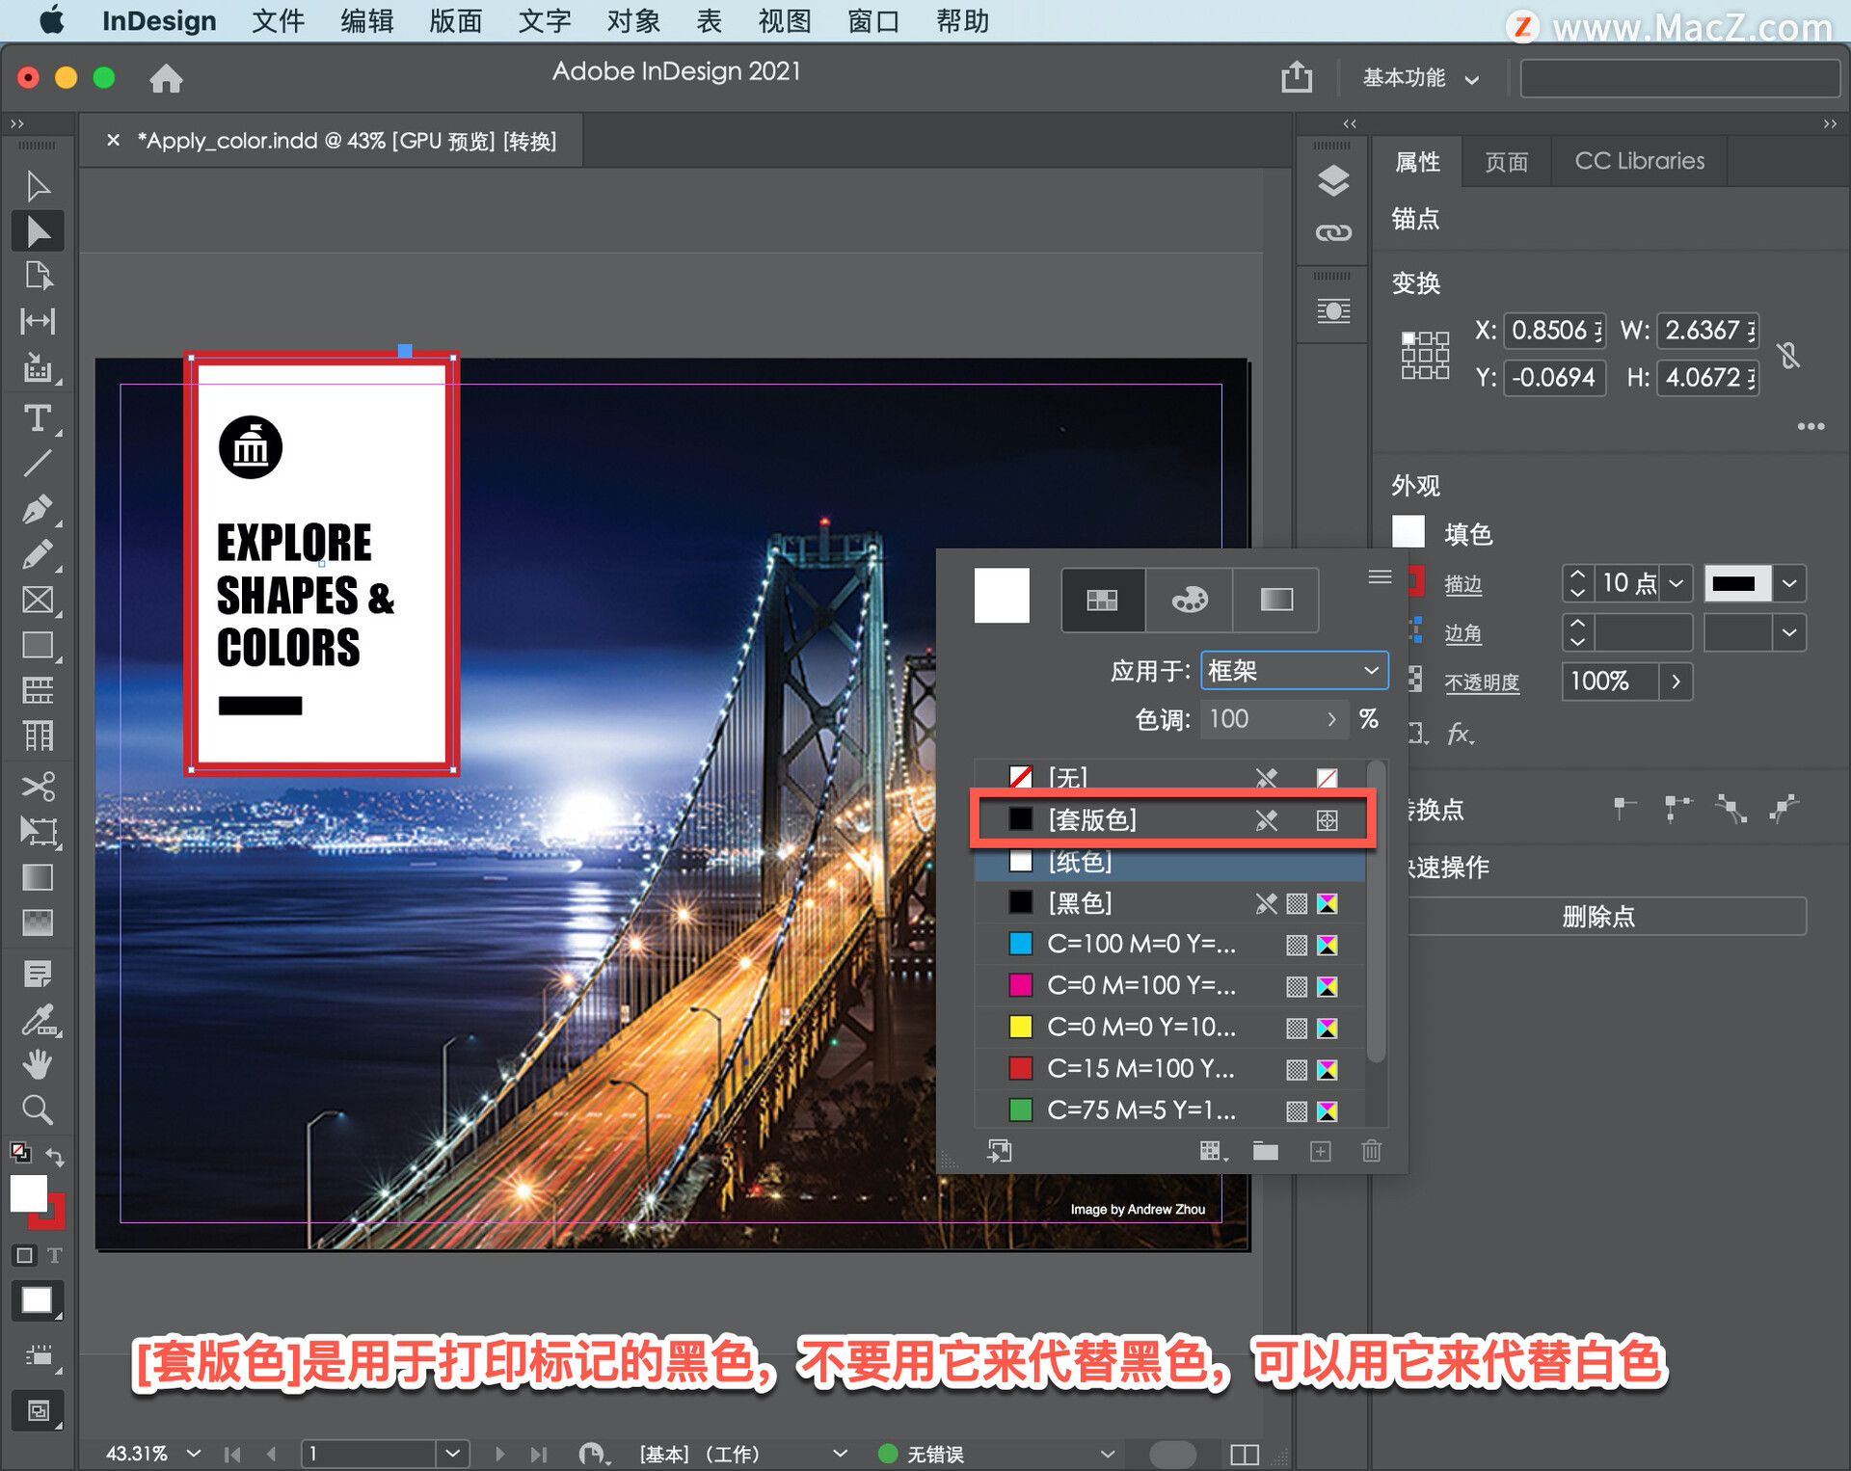The image size is (1851, 1471).
Task: Select the Pen tool
Action: click(37, 508)
